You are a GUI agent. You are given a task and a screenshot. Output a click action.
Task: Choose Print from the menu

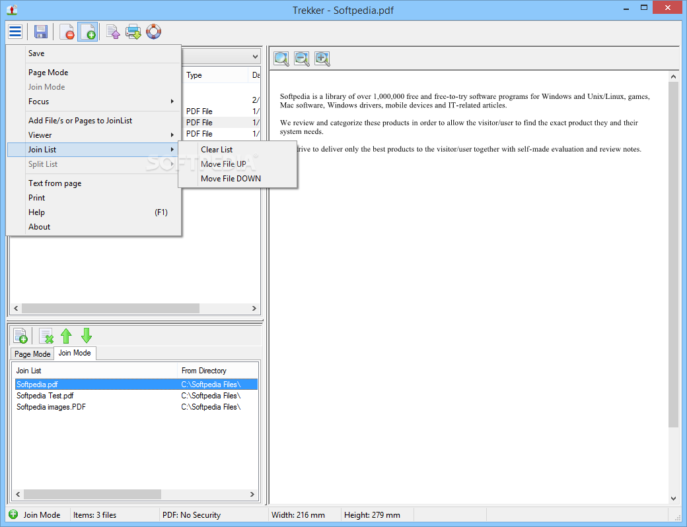pos(94,198)
